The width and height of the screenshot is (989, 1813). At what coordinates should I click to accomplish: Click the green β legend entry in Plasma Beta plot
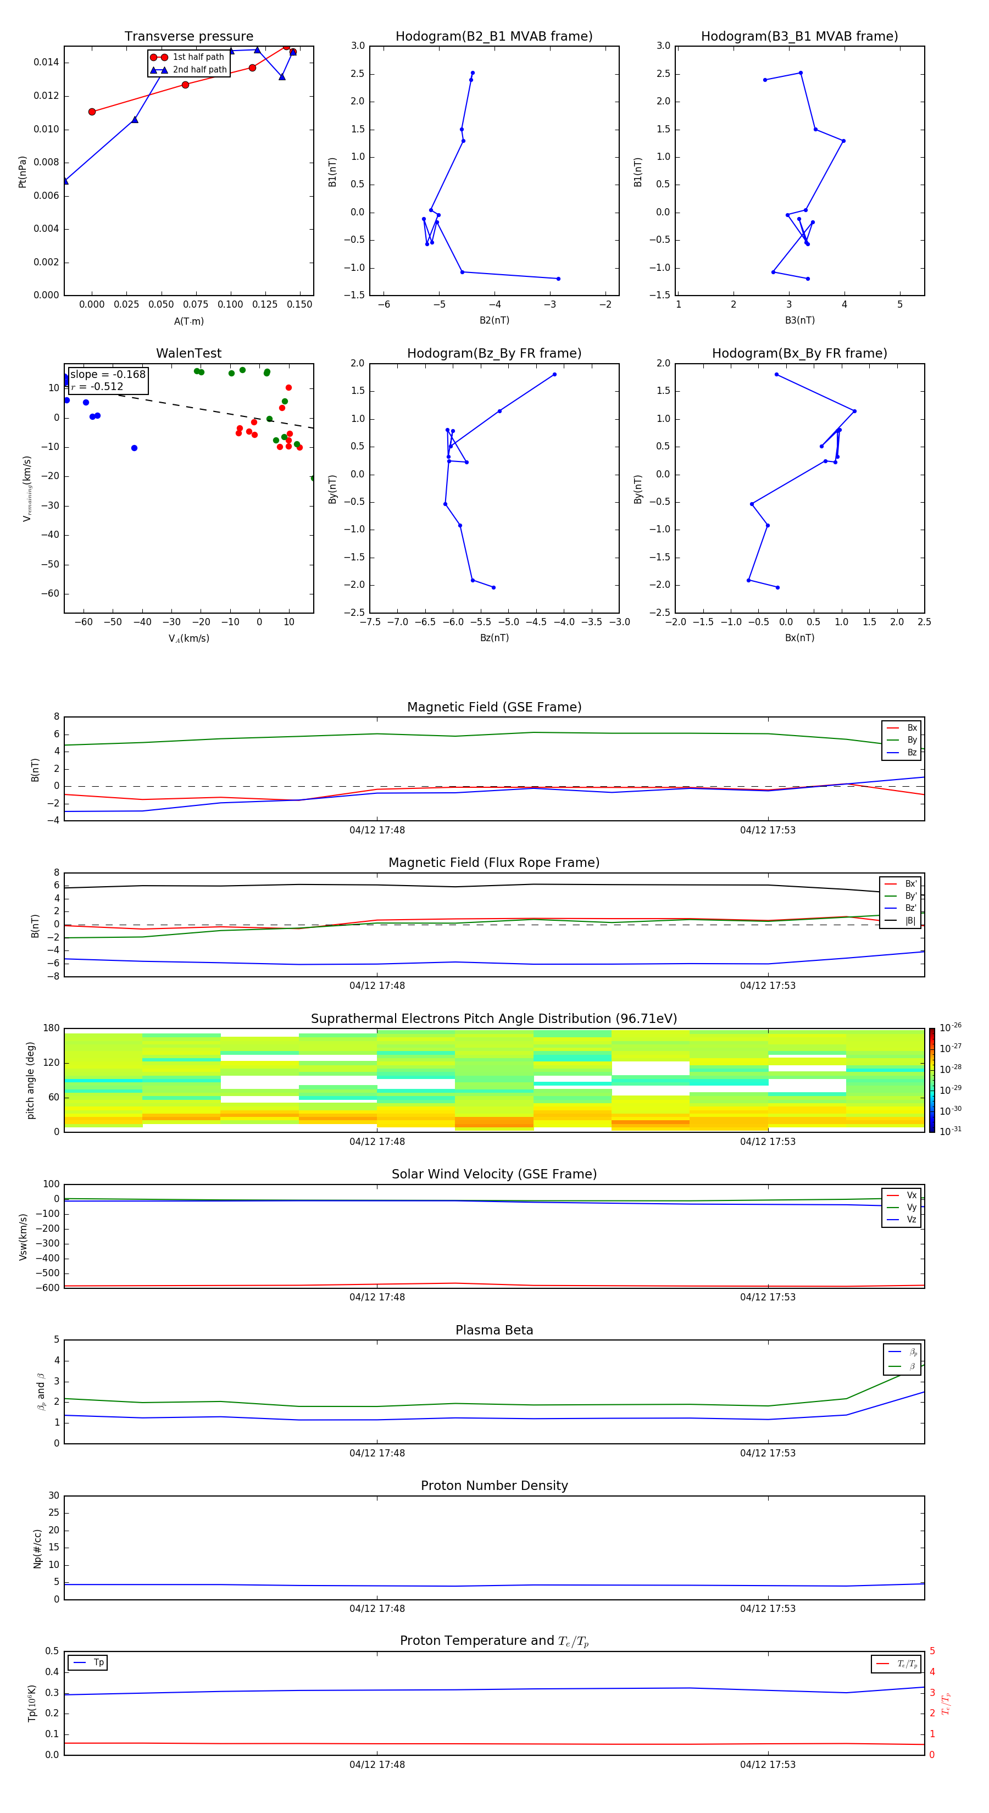[902, 1367]
